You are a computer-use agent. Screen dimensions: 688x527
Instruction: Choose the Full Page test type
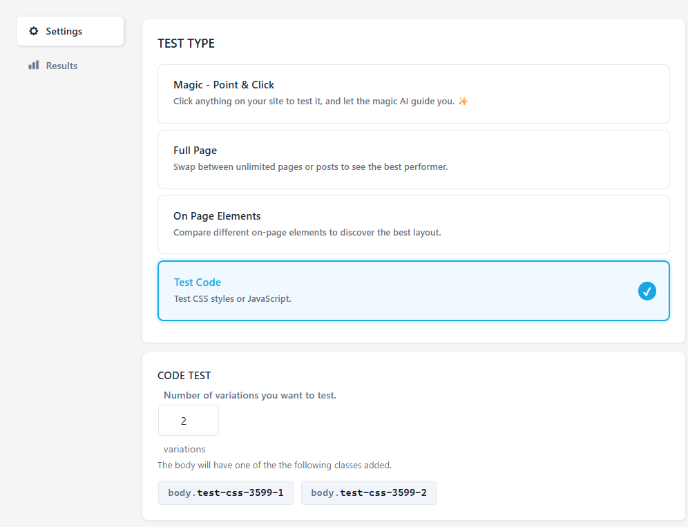(x=413, y=160)
